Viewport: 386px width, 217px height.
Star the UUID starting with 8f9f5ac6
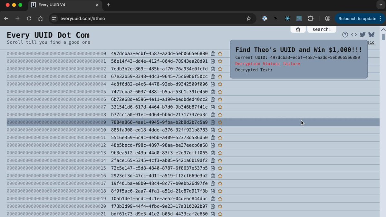(x=220, y=191)
